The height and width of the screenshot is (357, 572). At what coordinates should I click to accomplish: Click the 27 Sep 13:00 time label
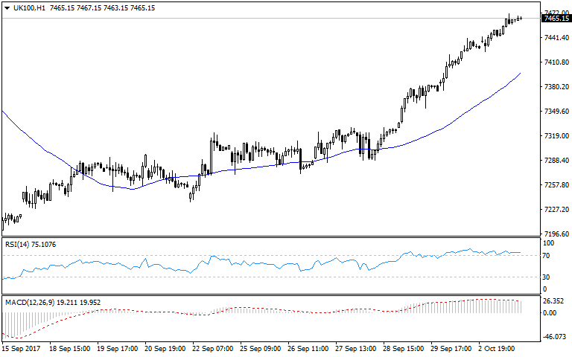pyautogui.click(x=356, y=349)
